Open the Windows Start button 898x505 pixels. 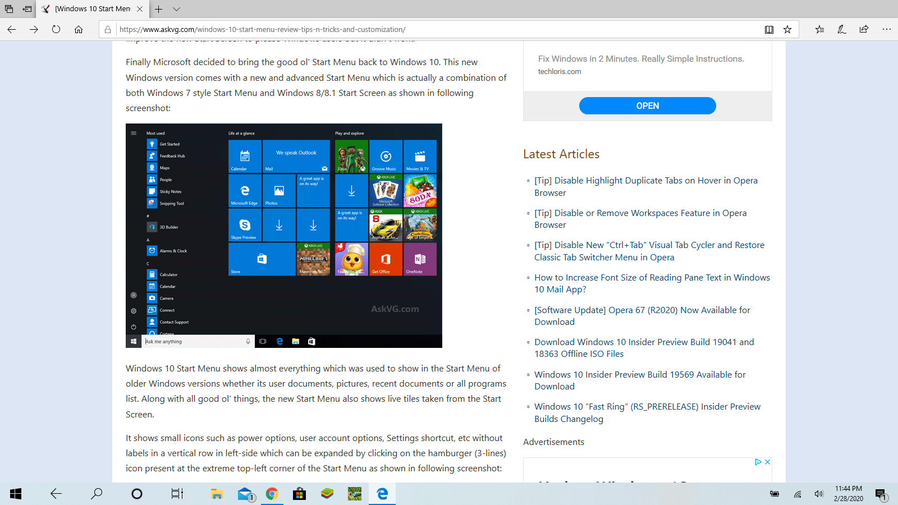pyautogui.click(x=16, y=494)
